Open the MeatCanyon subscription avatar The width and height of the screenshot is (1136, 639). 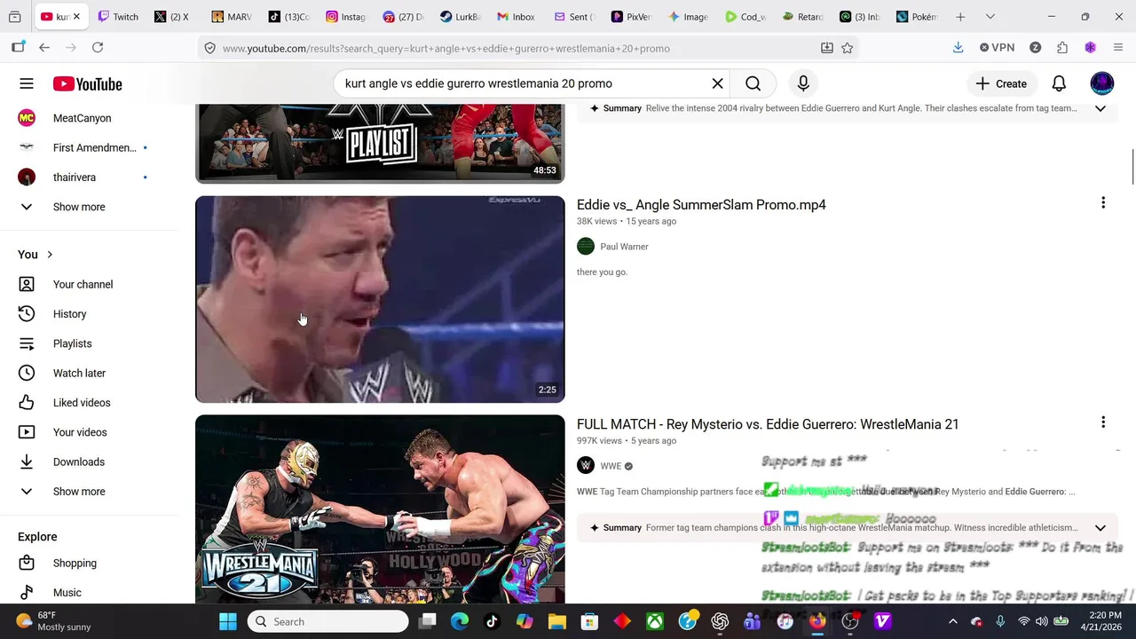pos(27,118)
